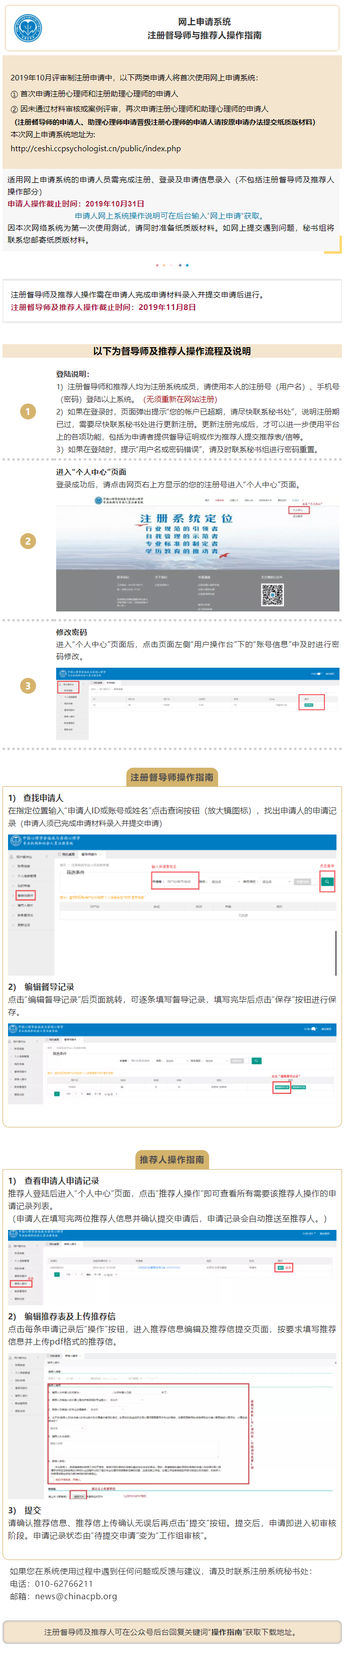Click the blue organization logo in the header
Screen dimensions: 346x1659
pyautogui.click(x=28, y=28)
